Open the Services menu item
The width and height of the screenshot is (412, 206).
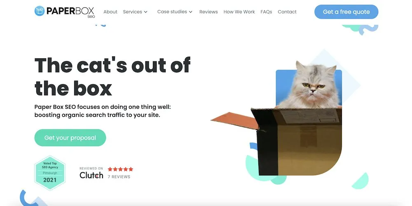pos(132,12)
